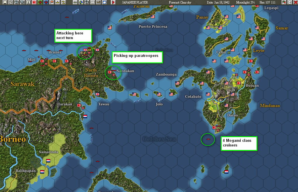The height and width of the screenshot is (192, 298).
Task: Click the orange flag toolbar icon
Action: pos(52,2)
